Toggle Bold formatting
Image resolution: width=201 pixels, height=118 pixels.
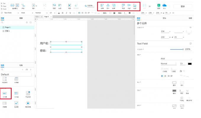pyautogui.click(x=63, y=13)
